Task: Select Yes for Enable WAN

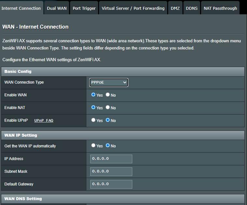Action: [x=93, y=95]
